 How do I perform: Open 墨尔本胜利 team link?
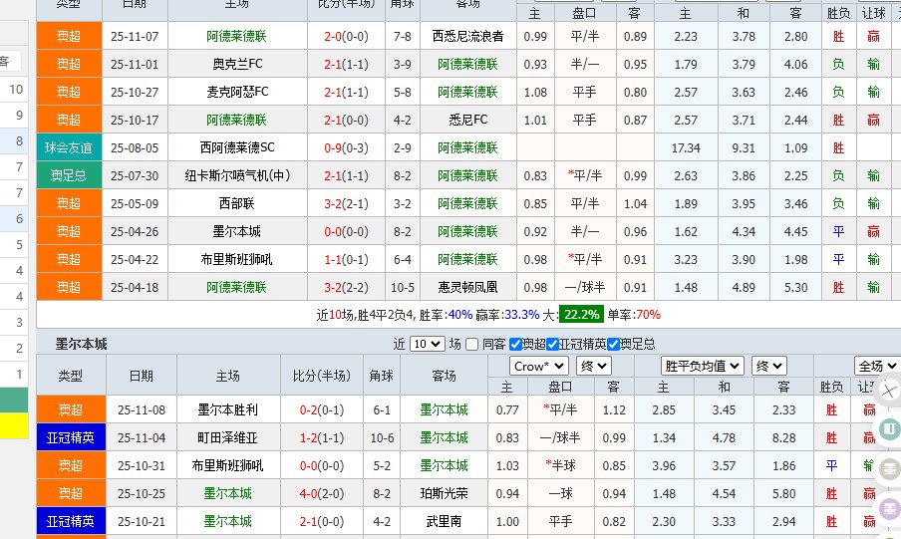pos(228,409)
